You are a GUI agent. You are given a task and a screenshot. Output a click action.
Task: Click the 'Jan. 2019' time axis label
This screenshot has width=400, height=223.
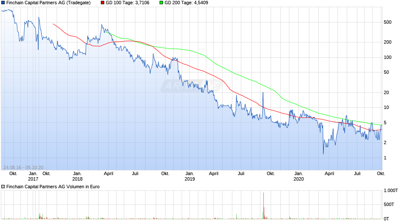189,176
